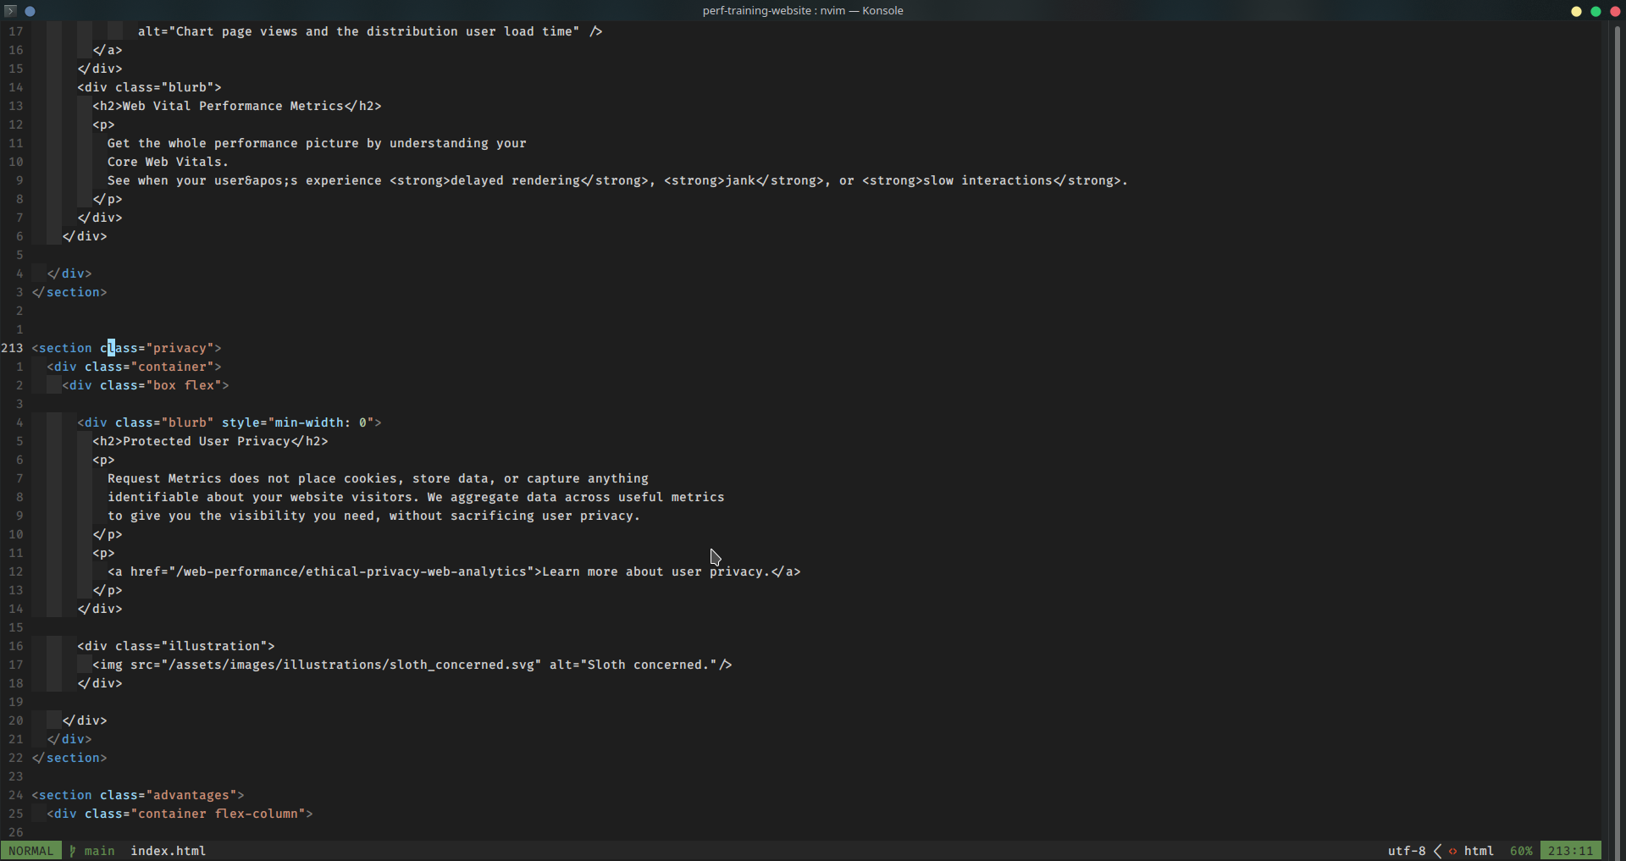Click the "Learn more about user privacy." link text
Viewport: 1626px width, 861px height.
point(656,571)
